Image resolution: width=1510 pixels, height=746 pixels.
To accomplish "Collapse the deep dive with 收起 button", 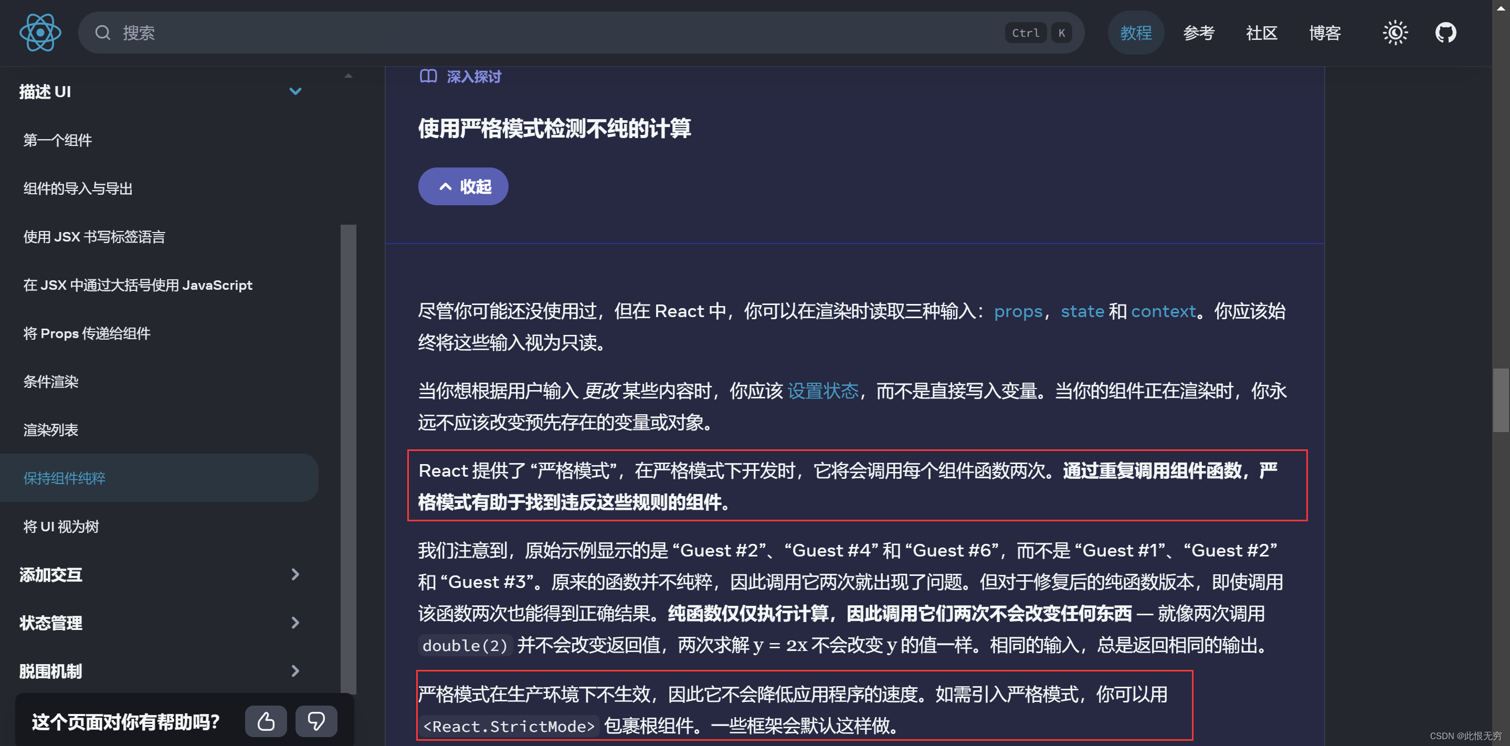I will pyautogui.click(x=463, y=186).
